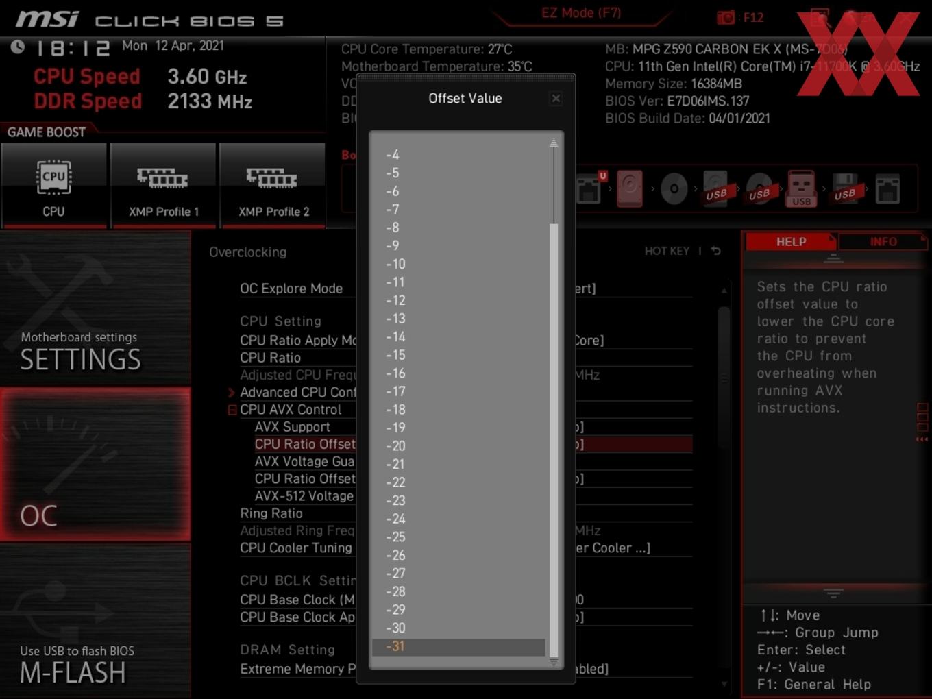Enable XMP Profile 1

click(x=163, y=185)
